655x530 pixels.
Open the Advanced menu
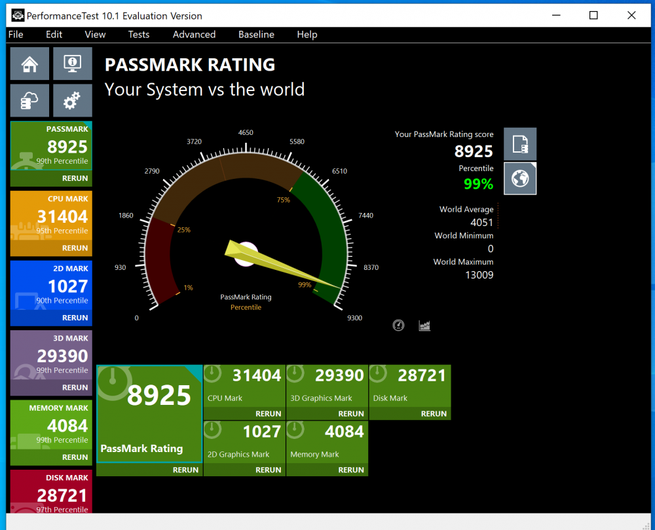pos(194,34)
